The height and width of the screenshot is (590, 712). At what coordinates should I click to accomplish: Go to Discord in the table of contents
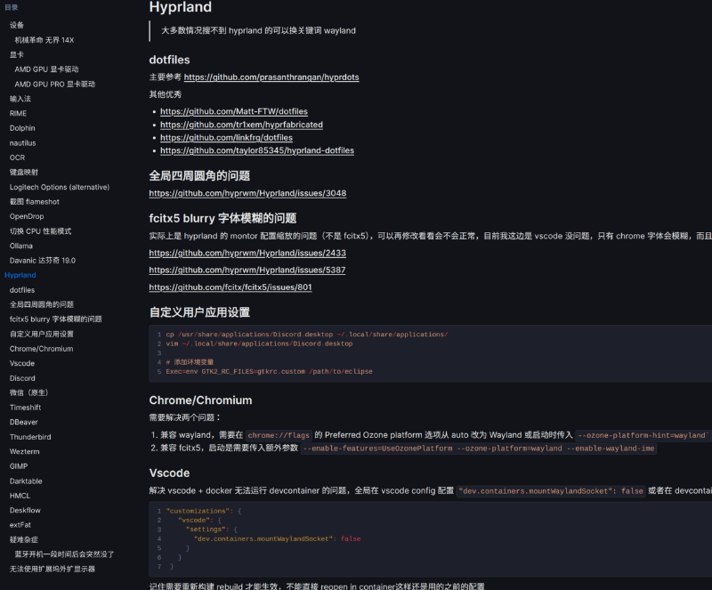click(x=22, y=378)
